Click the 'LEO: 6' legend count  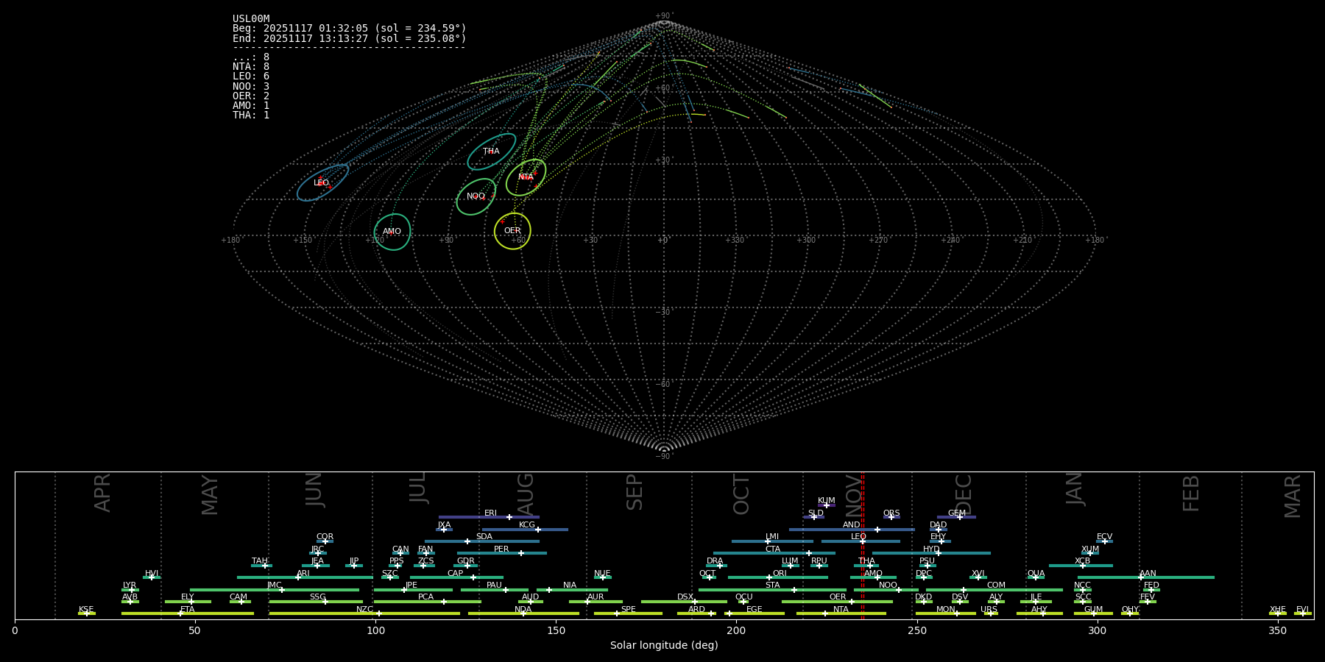click(251, 76)
